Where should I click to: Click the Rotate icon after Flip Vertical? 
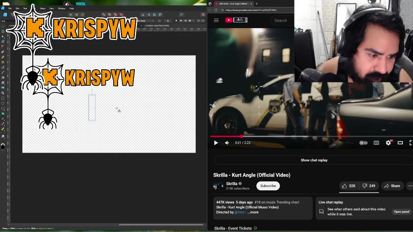(x=154, y=15)
